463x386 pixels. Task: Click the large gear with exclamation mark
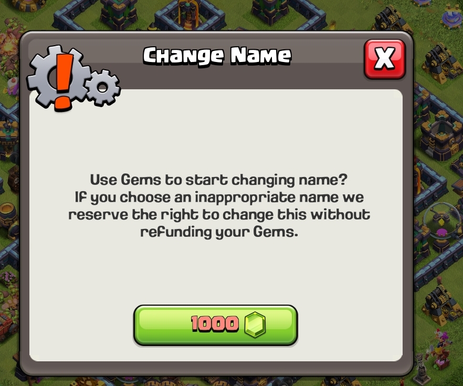[58, 78]
